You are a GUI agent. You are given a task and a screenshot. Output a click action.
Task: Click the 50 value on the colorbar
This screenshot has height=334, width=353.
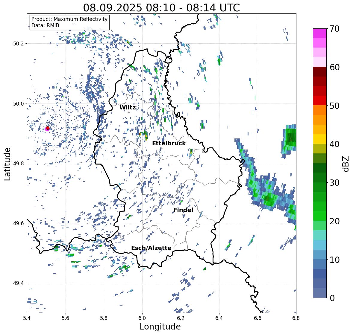(x=334, y=106)
